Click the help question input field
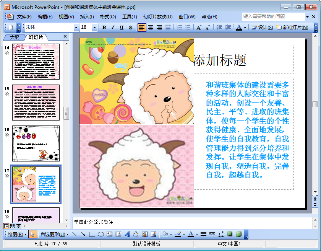This screenshot has width=321, height=251. pyautogui.click(x=274, y=16)
